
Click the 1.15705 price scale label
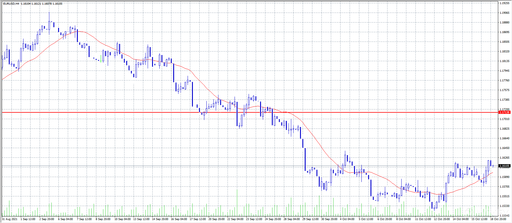[x=504, y=187]
